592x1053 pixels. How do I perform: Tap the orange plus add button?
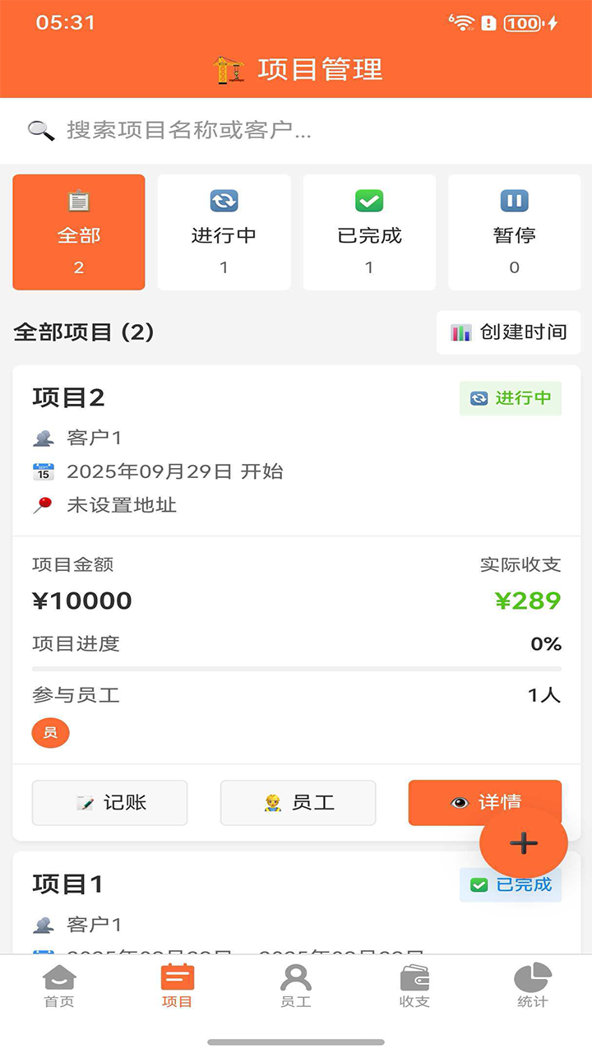(x=524, y=843)
